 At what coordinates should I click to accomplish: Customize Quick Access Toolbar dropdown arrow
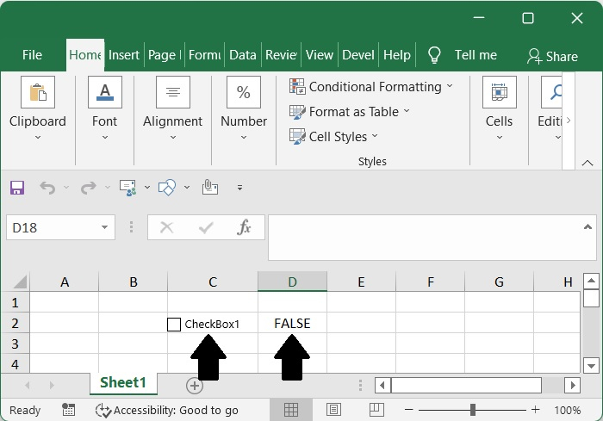coord(239,187)
